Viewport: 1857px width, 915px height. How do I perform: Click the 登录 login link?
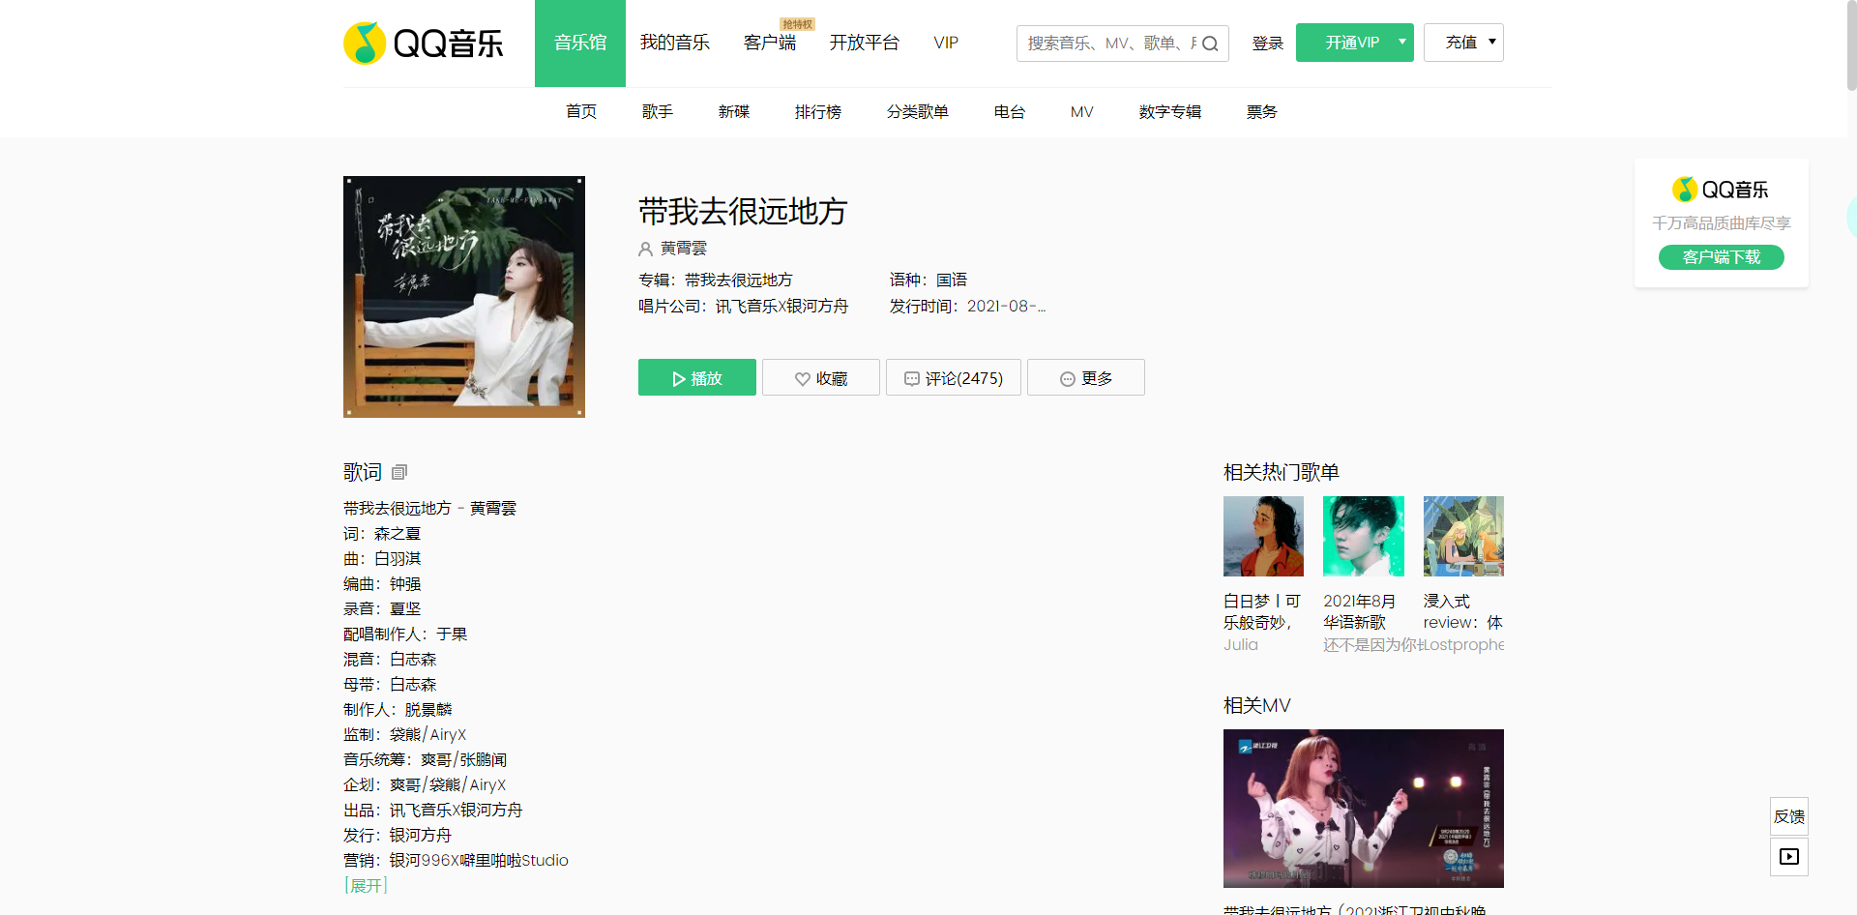click(1267, 44)
